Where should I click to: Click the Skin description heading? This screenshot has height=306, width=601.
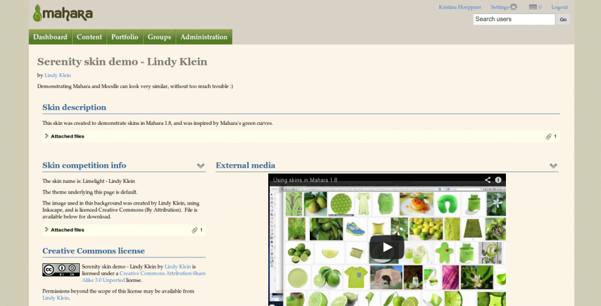[x=75, y=107]
